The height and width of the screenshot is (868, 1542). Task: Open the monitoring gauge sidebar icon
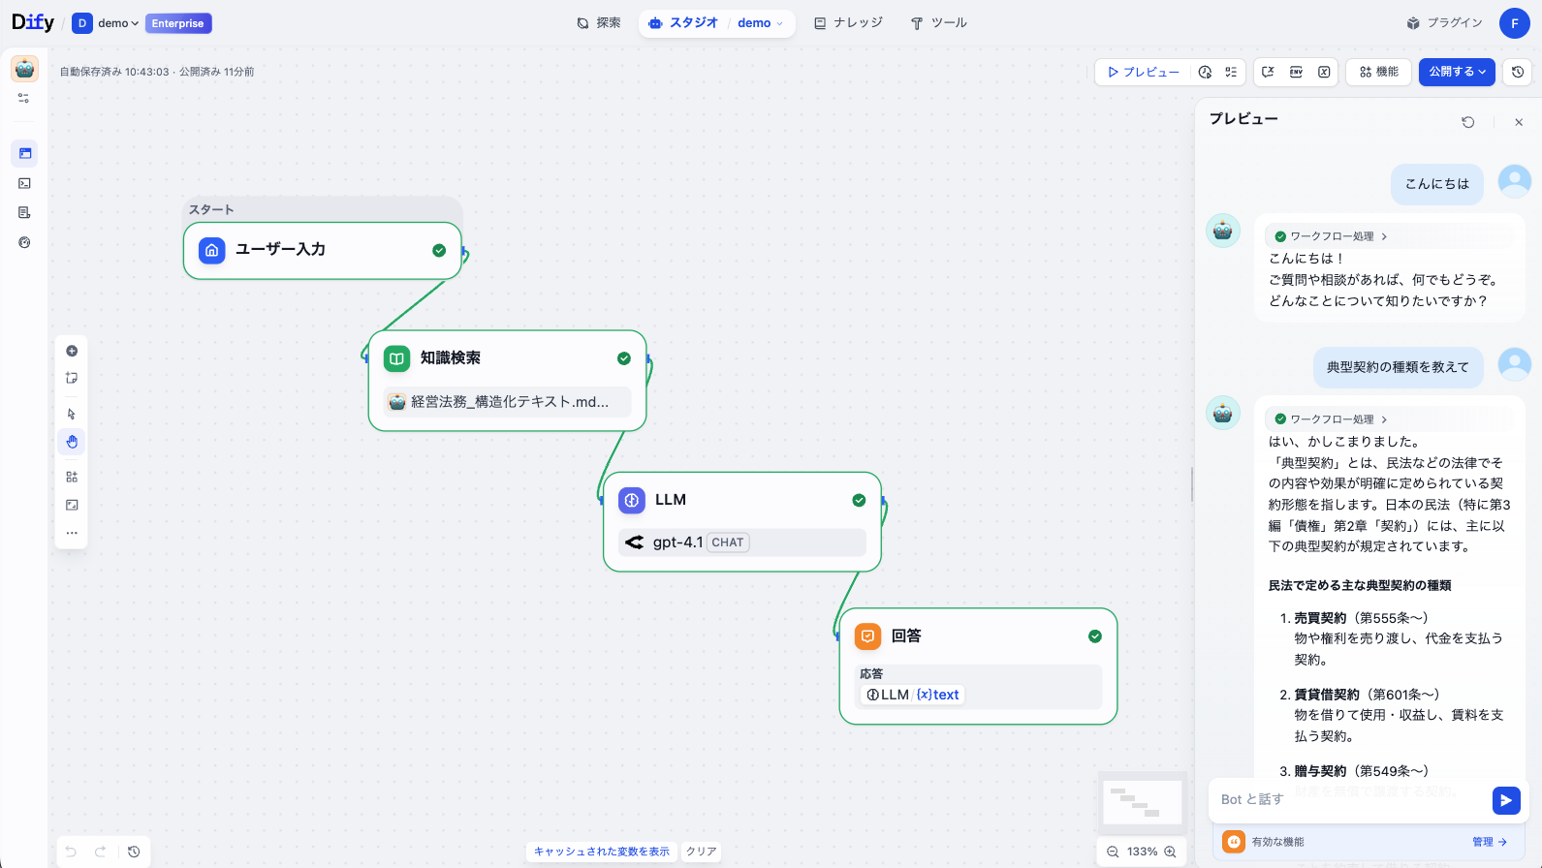[24, 242]
